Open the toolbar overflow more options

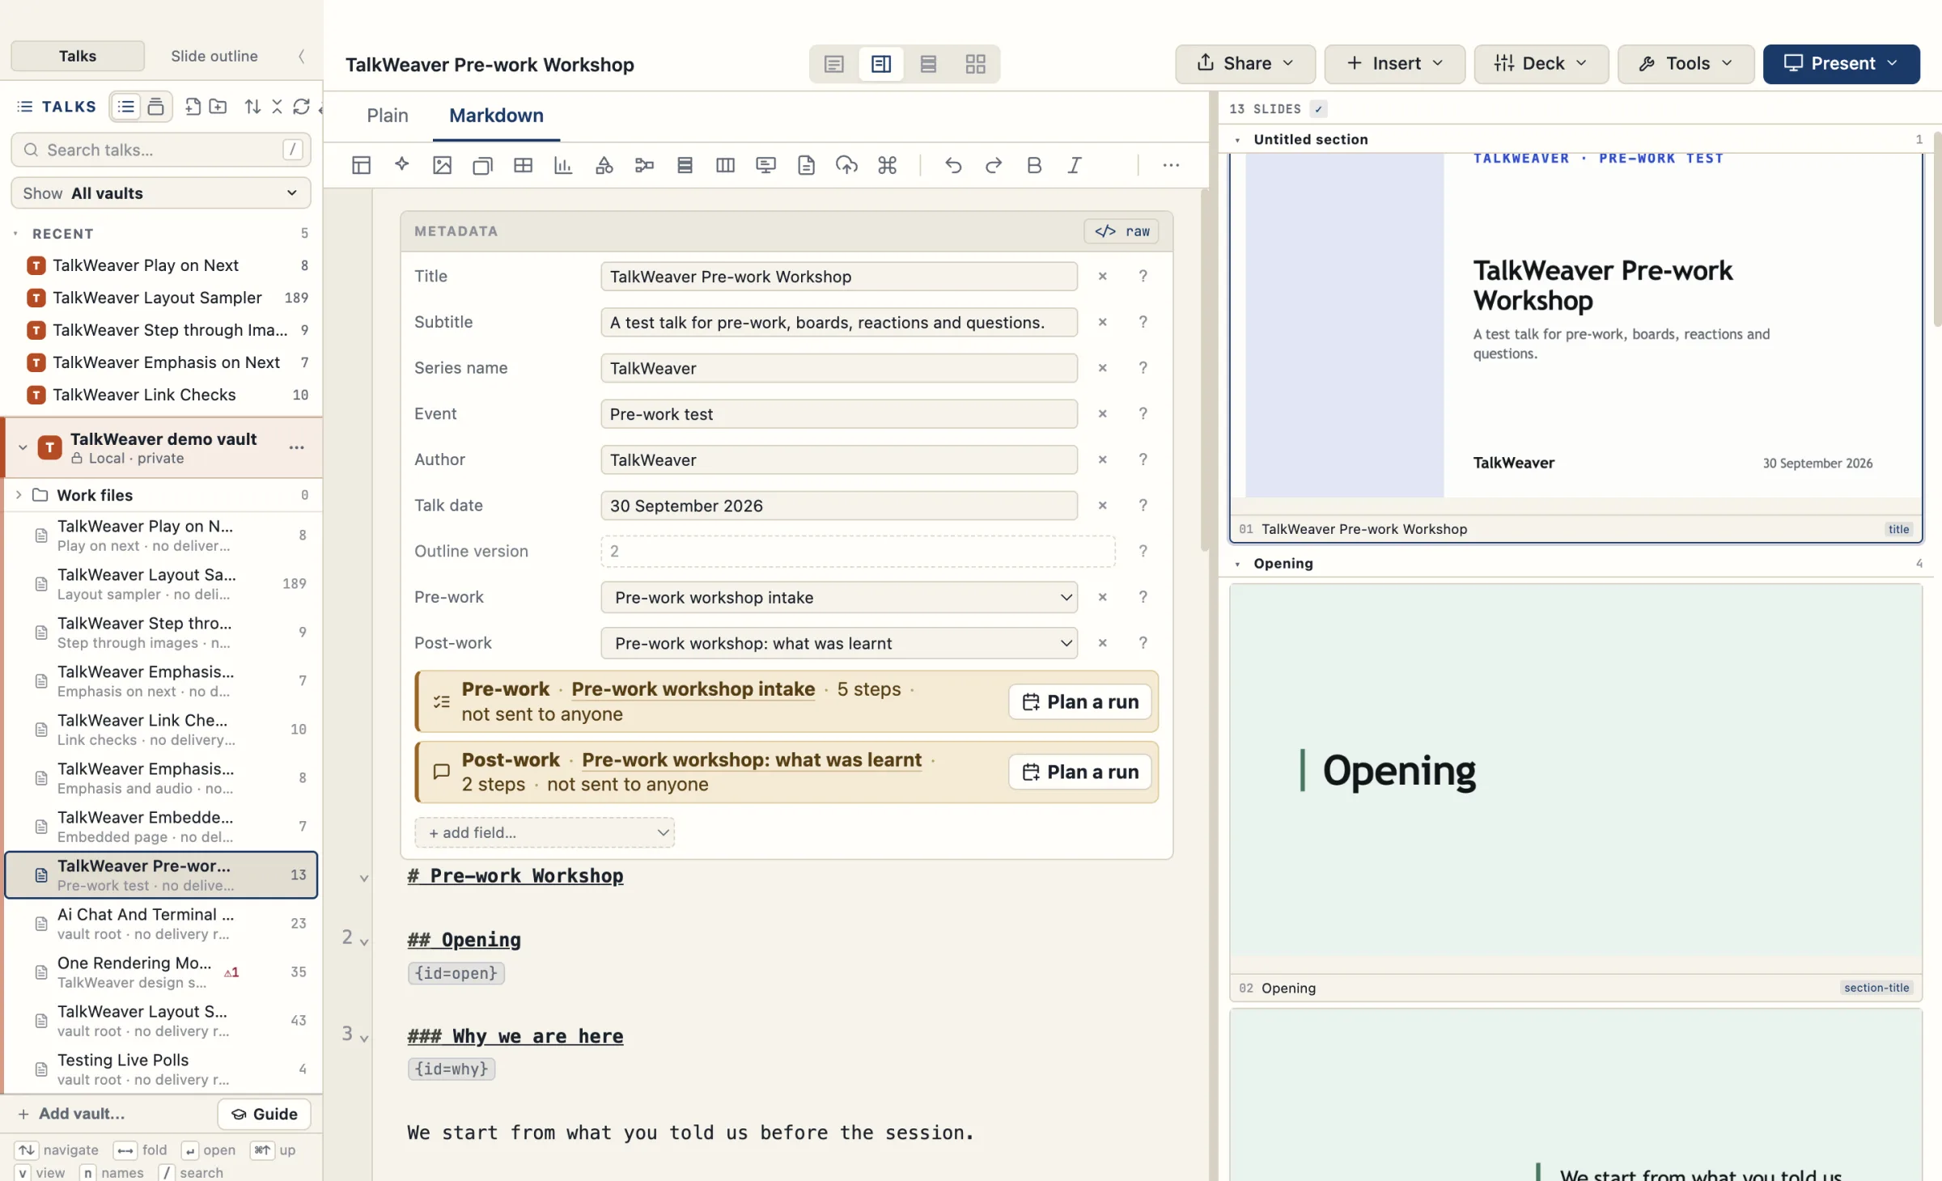[1171, 165]
